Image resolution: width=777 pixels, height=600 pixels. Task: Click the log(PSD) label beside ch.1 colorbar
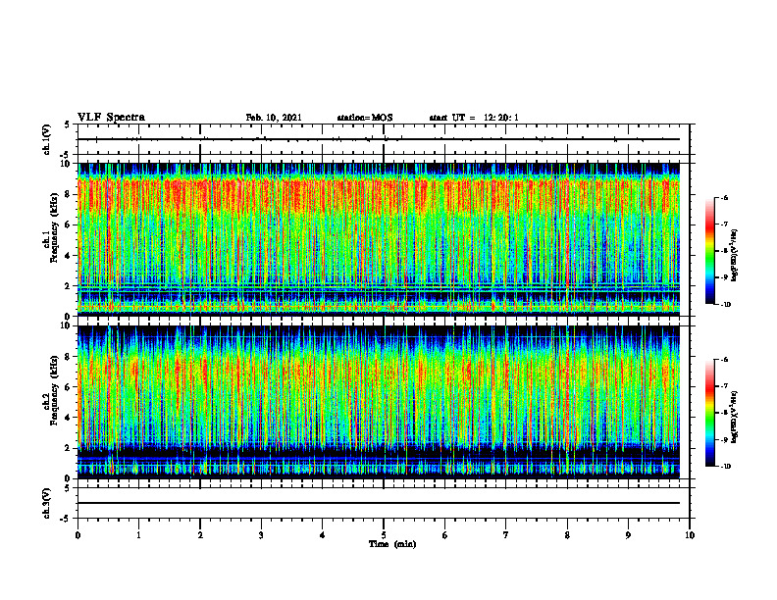tap(735, 256)
